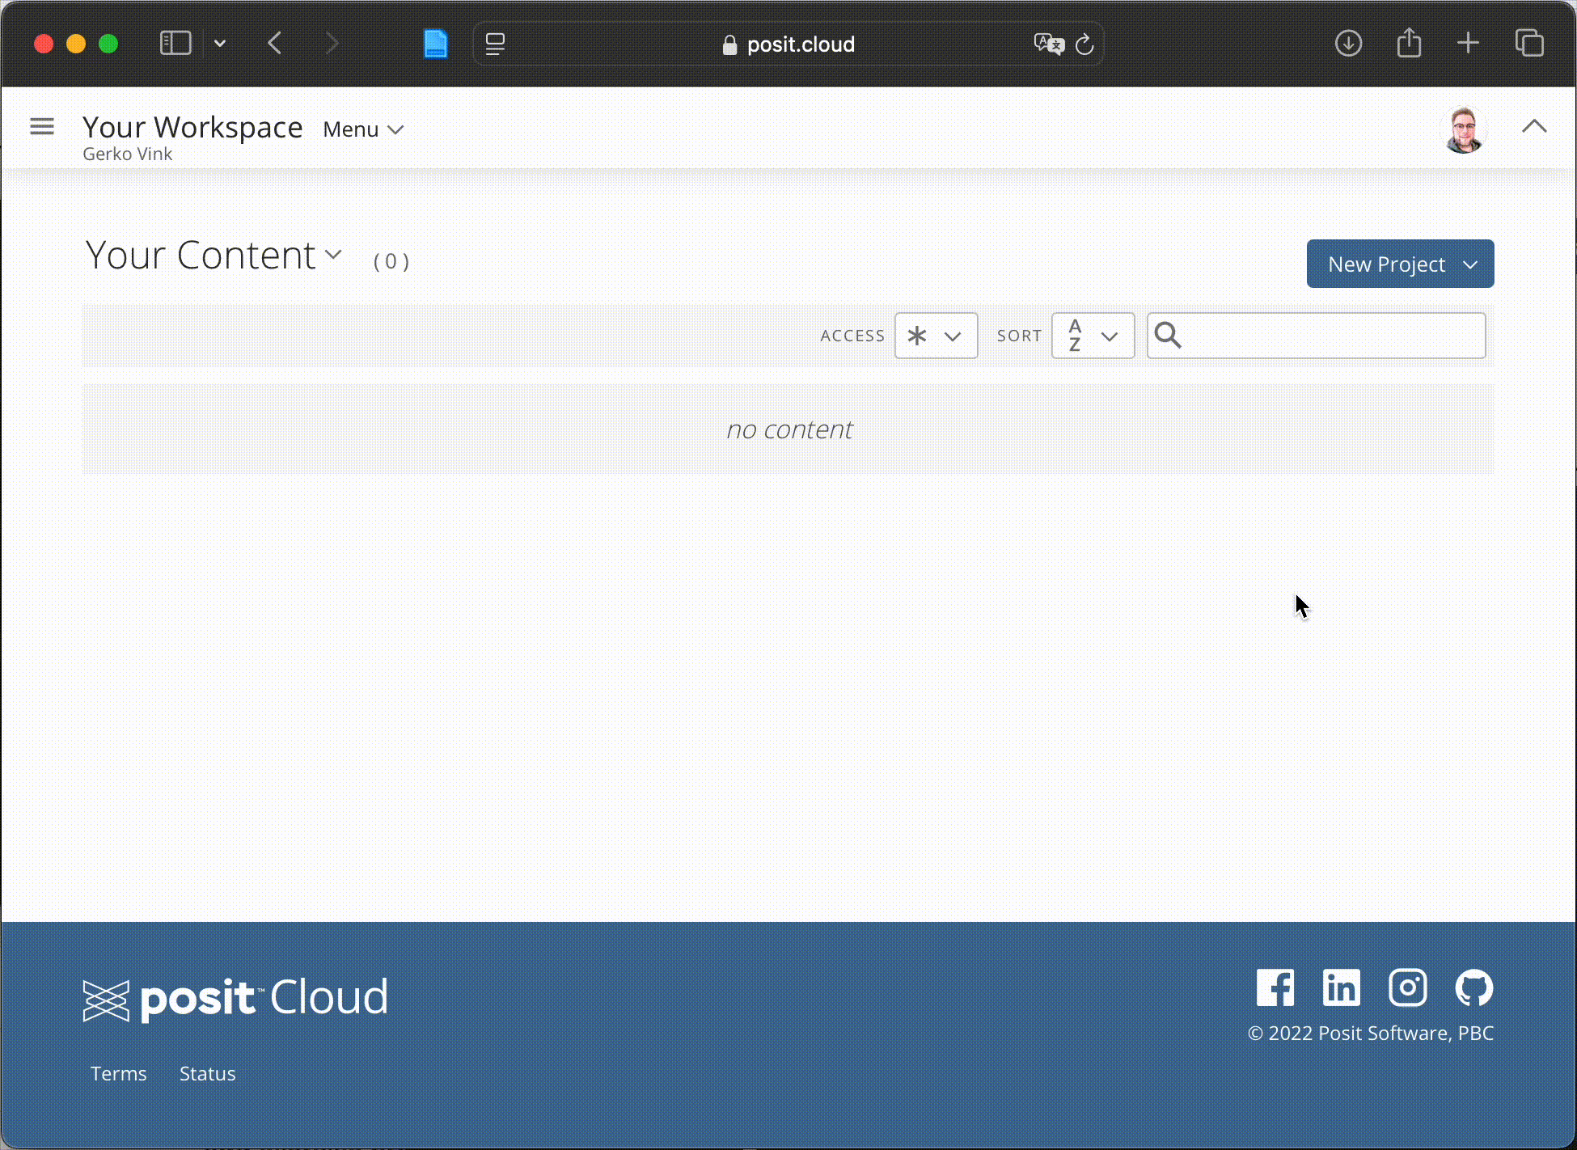Click the New Project button

1400,264
